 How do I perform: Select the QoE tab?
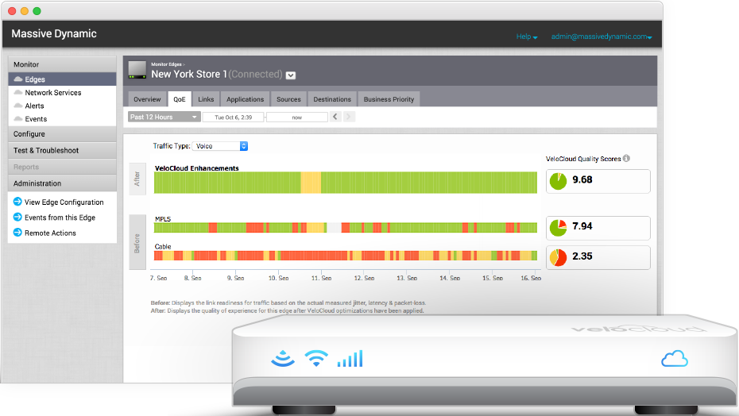click(179, 99)
